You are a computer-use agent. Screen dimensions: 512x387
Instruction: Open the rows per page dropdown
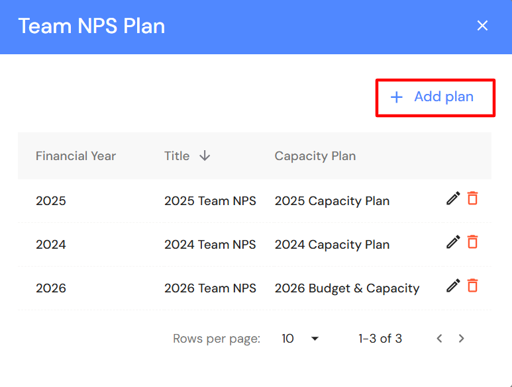pyautogui.click(x=300, y=339)
